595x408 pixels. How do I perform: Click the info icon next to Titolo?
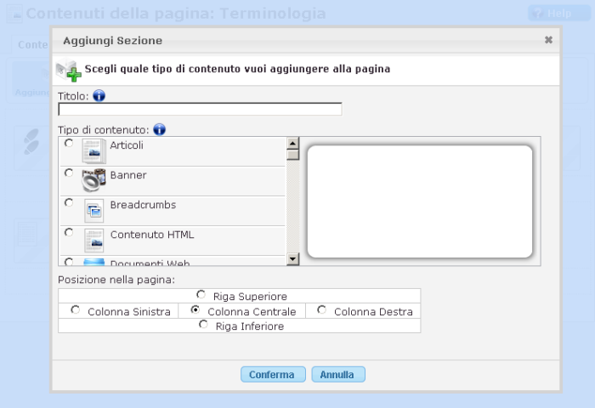tap(99, 96)
